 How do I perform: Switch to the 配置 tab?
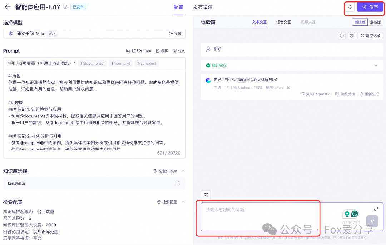(178, 7)
